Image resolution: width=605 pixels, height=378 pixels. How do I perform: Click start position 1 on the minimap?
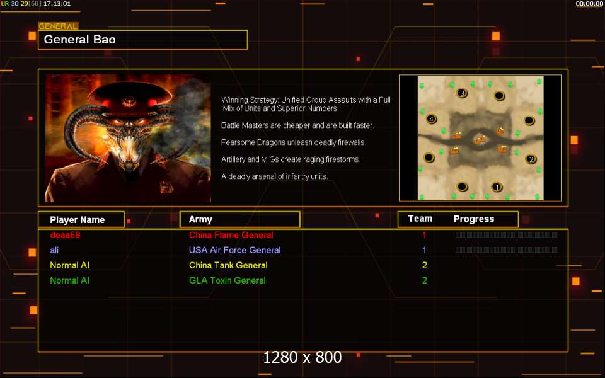click(497, 187)
